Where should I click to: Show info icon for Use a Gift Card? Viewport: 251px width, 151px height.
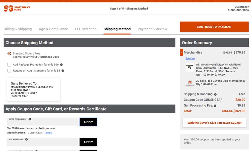(x=26, y=139)
